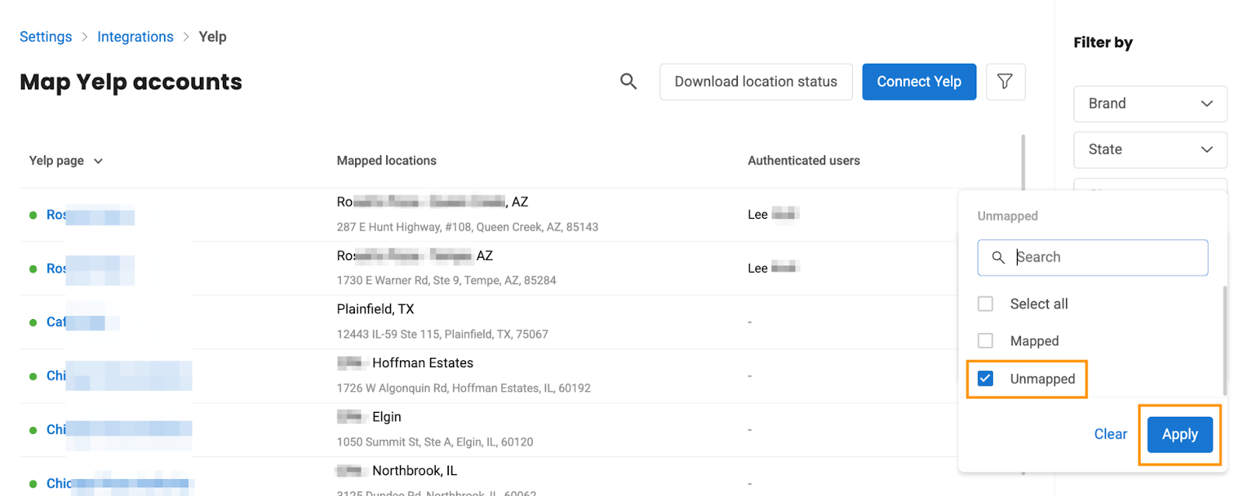This screenshot has width=1243, height=496.
Task: Open the filter funnel icon
Action: (1005, 82)
